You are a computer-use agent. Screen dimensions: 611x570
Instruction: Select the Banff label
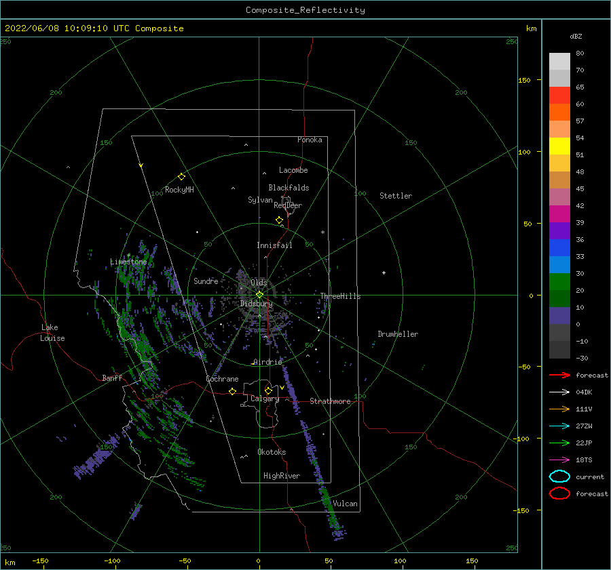click(112, 378)
